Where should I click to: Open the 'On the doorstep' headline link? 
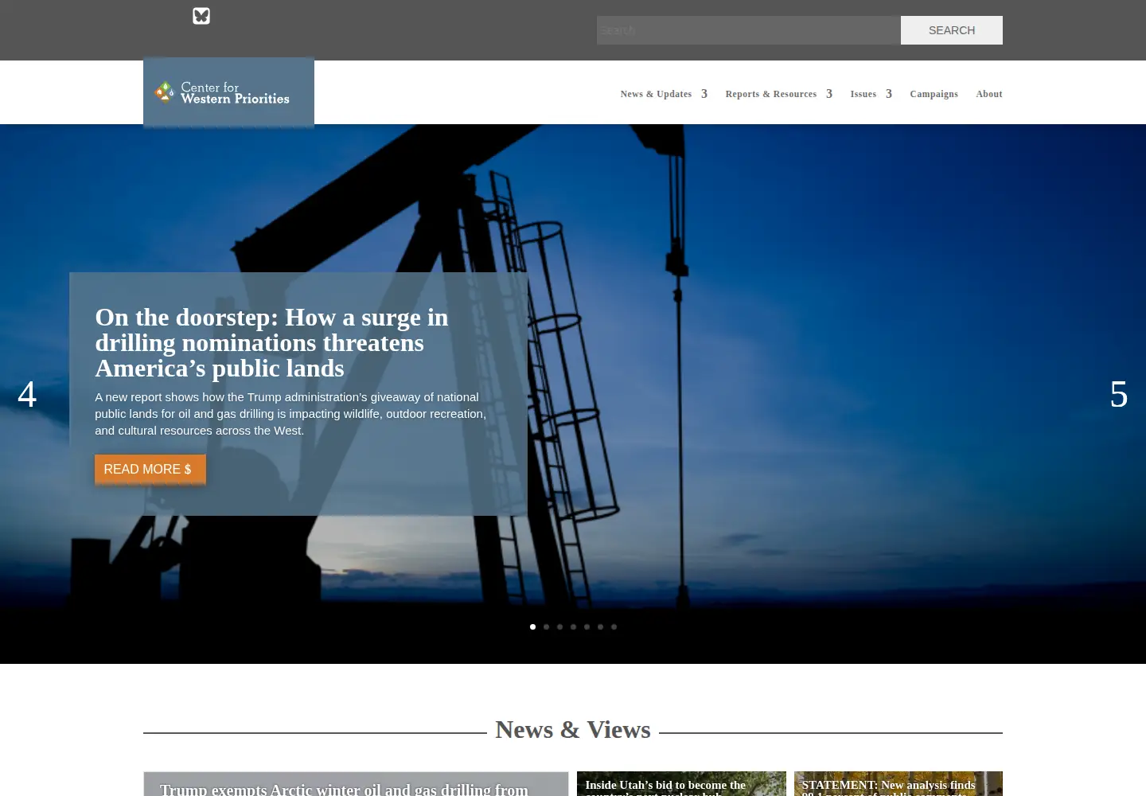[271, 343]
